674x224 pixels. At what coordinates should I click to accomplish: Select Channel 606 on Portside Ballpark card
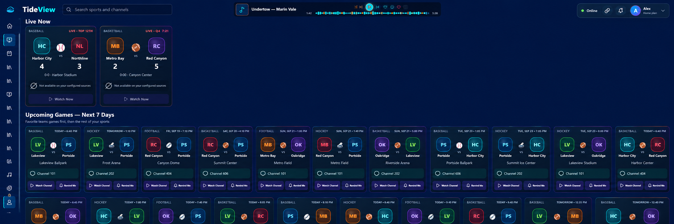point(460,174)
